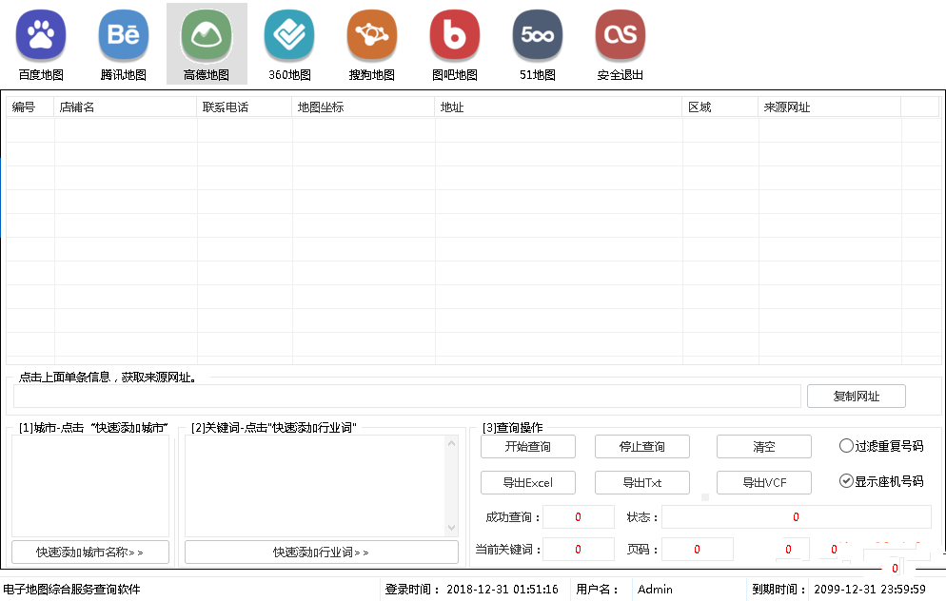
Task: Sort by the 编号 column header
Action: [30, 107]
